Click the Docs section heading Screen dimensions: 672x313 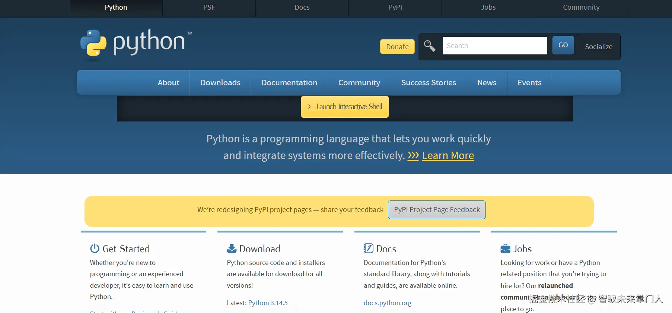386,249
